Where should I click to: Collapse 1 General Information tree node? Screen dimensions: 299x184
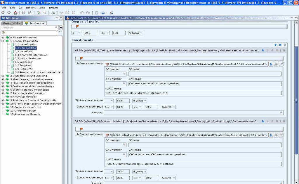point(3,41)
